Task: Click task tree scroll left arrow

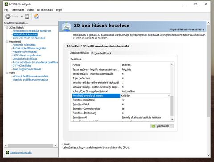Action: tap(6, 145)
